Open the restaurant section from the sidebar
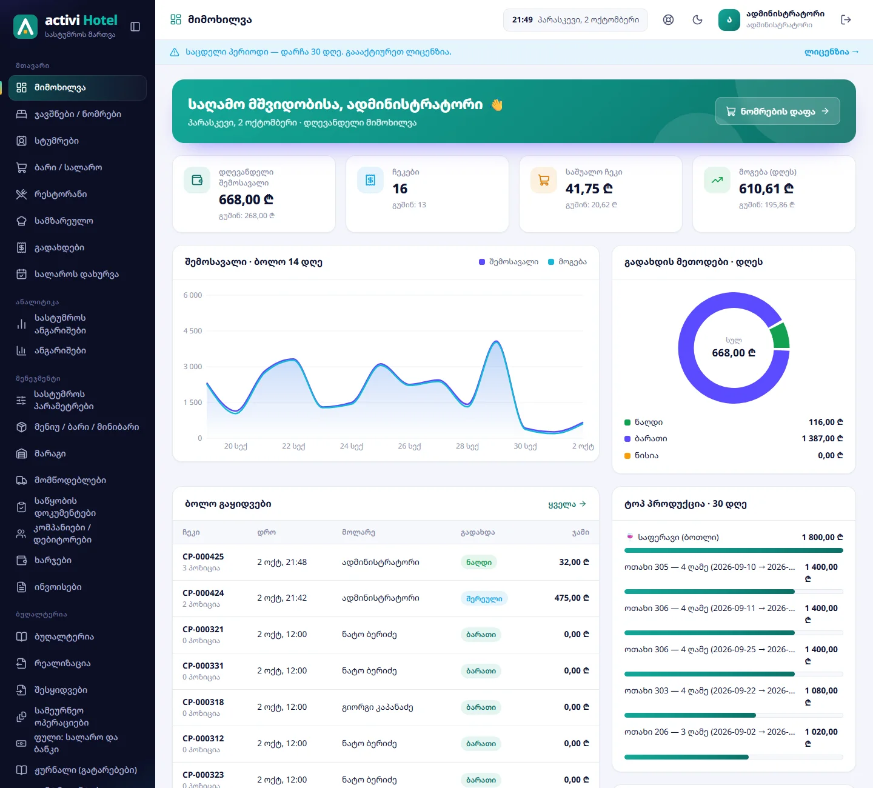Viewport: 873px width, 788px height. point(78,194)
